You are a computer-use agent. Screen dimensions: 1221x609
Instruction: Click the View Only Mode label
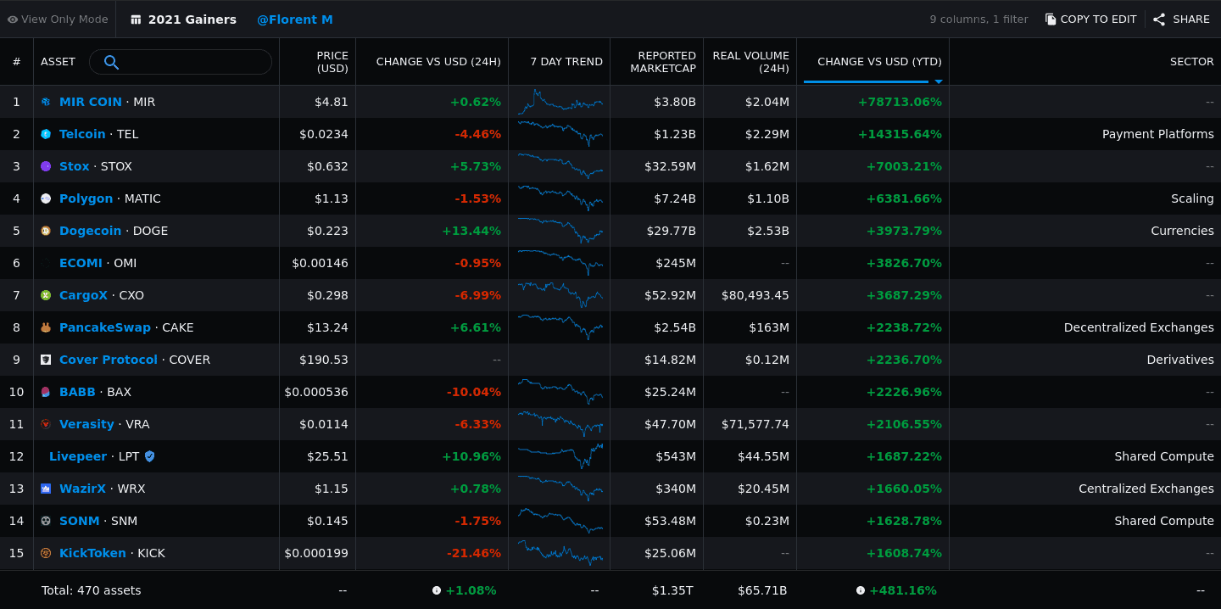pyautogui.click(x=64, y=20)
